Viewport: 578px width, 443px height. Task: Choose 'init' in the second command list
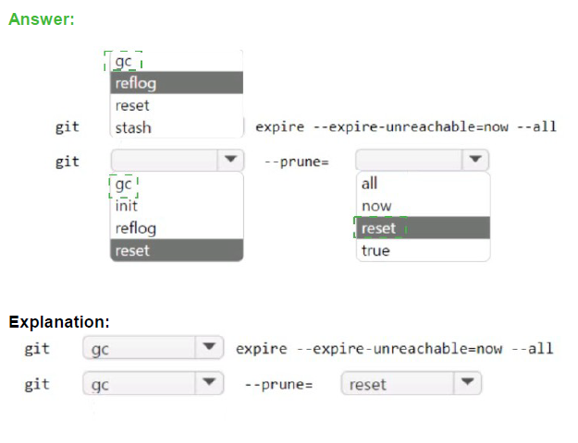click(176, 206)
